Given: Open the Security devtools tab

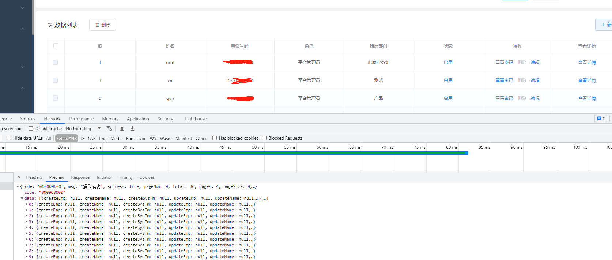Looking at the screenshot, I should (x=165, y=119).
